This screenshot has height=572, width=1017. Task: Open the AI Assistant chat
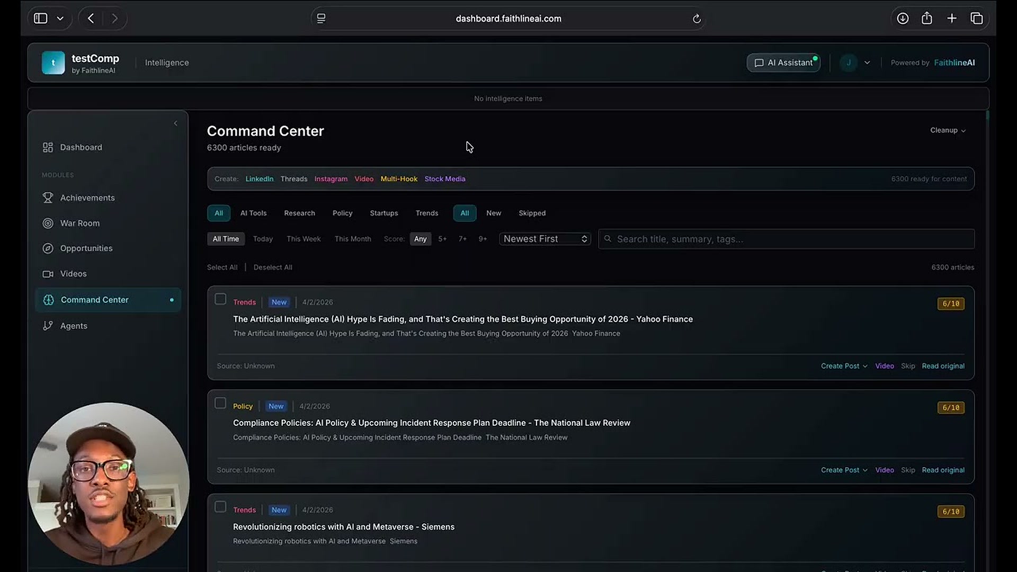tap(783, 62)
